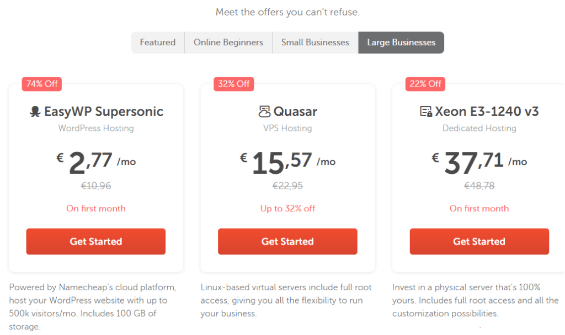This screenshot has width=565, height=335.
Task: Click the 74% Off badge
Action: click(42, 84)
